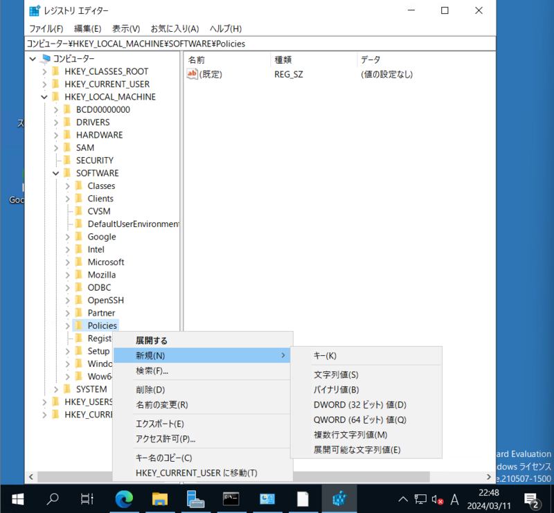The image size is (554, 513).
Task: Open the ヘルプ(H) menu
Action: coord(226,28)
